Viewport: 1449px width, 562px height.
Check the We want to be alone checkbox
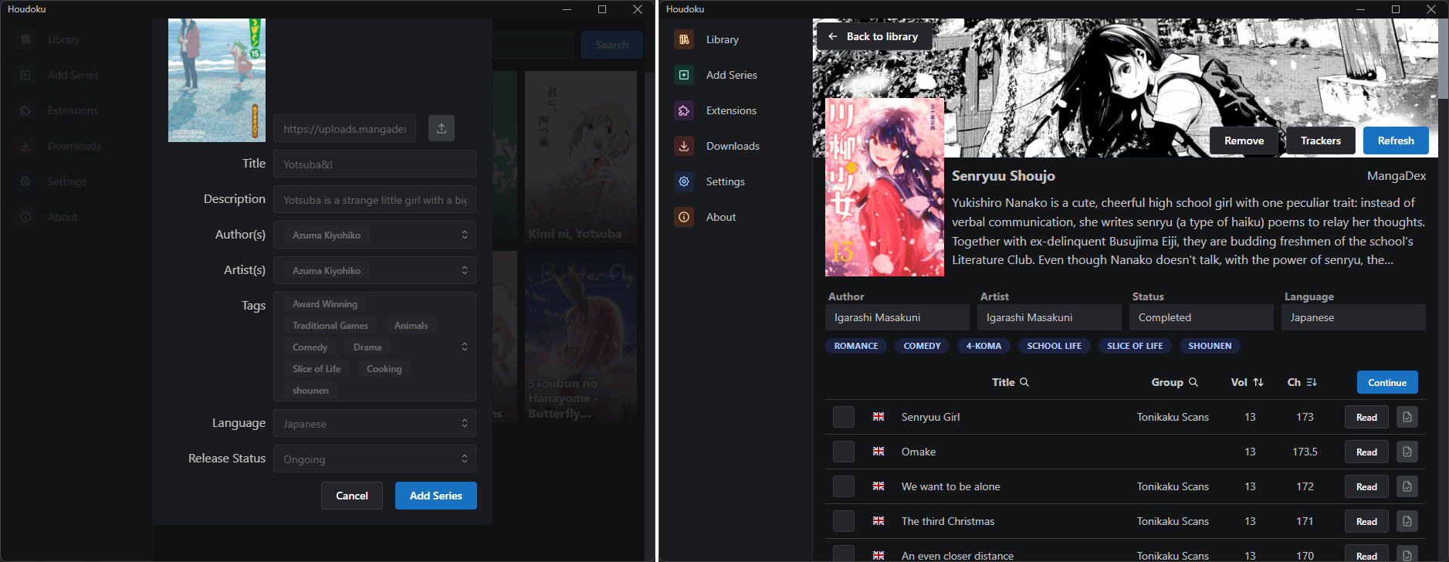[844, 486]
